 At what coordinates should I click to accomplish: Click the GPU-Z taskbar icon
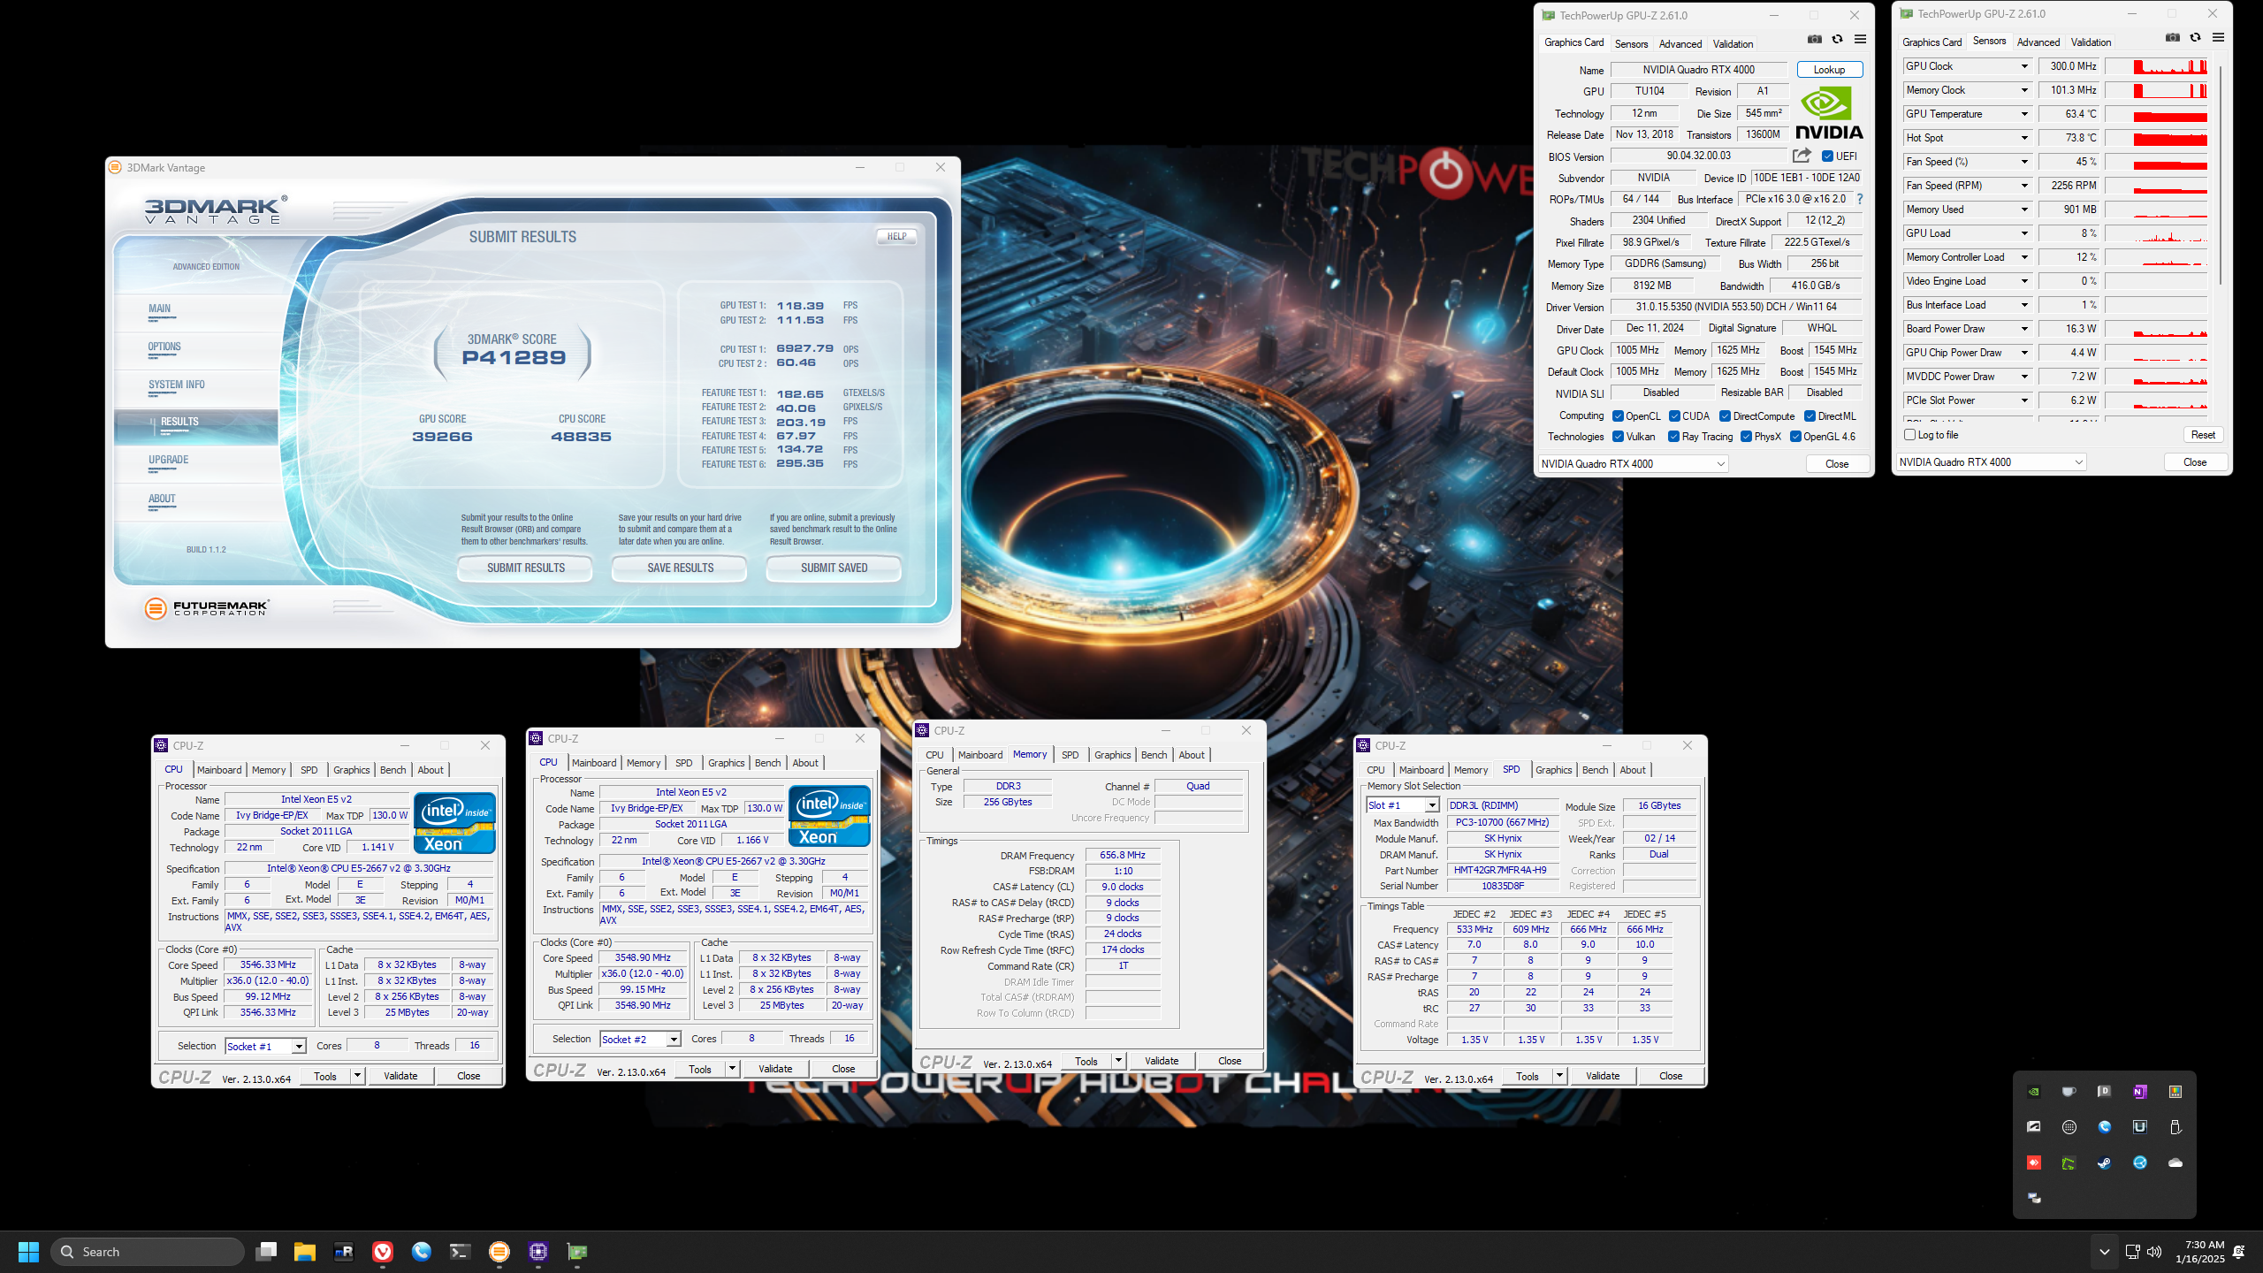click(x=576, y=1251)
